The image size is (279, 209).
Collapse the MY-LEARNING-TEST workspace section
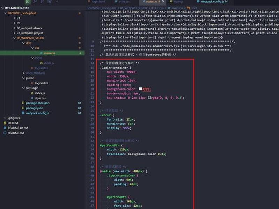(x=2, y=8)
